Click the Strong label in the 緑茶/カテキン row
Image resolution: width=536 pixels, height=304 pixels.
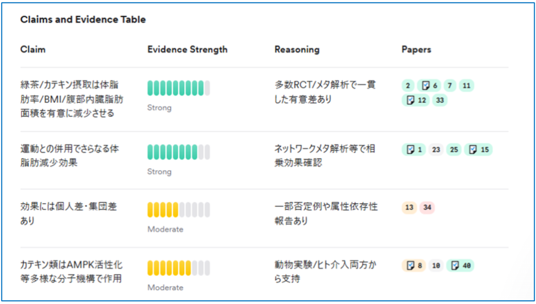click(159, 108)
